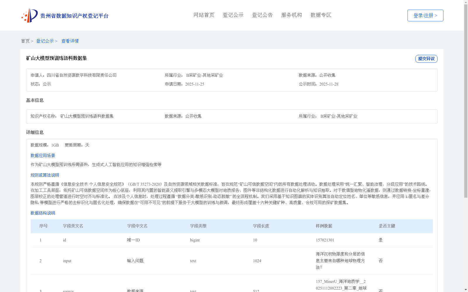Click the 字段长度 column header
468x292 pixels.
coord(261,226)
